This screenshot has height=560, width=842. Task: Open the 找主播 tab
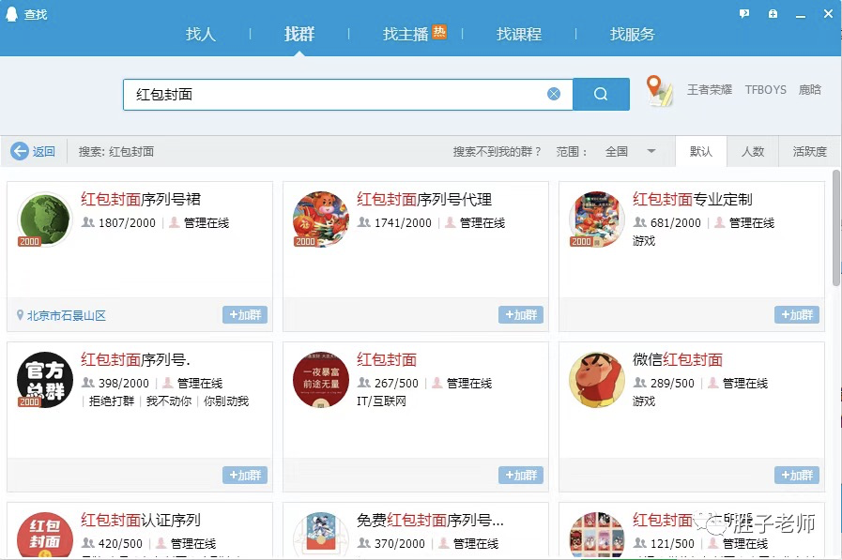pyautogui.click(x=407, y=35)
